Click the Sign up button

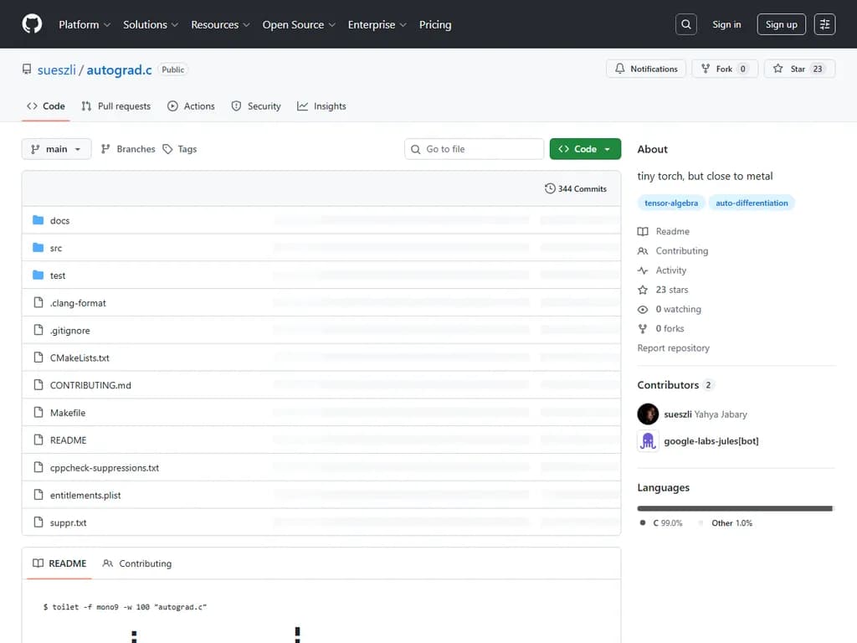781,24
